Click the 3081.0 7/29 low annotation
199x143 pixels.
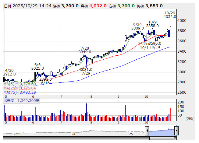(86, 71)
